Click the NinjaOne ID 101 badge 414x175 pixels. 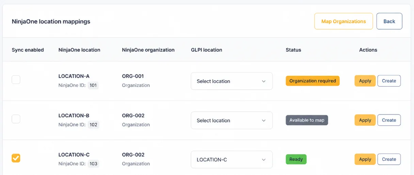(93, 85)
